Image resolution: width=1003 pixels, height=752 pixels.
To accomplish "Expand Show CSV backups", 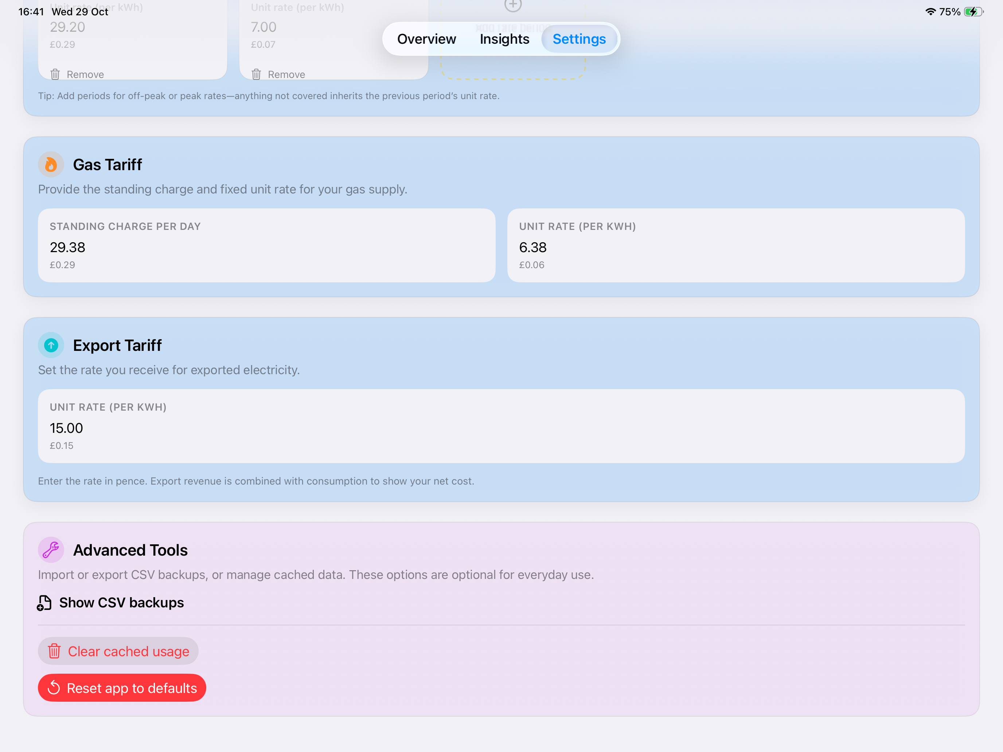I will coord(111,602).
